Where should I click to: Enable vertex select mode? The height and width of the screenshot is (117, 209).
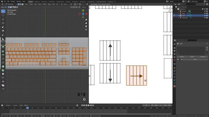(x=19, y=4)
